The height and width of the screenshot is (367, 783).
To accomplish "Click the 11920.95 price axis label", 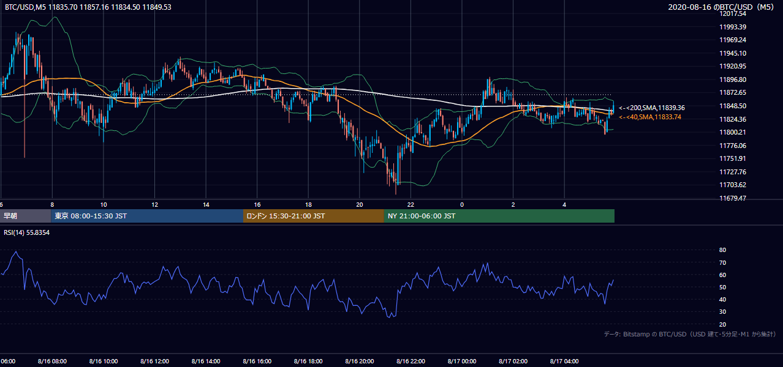I will (x=732, y=66).
